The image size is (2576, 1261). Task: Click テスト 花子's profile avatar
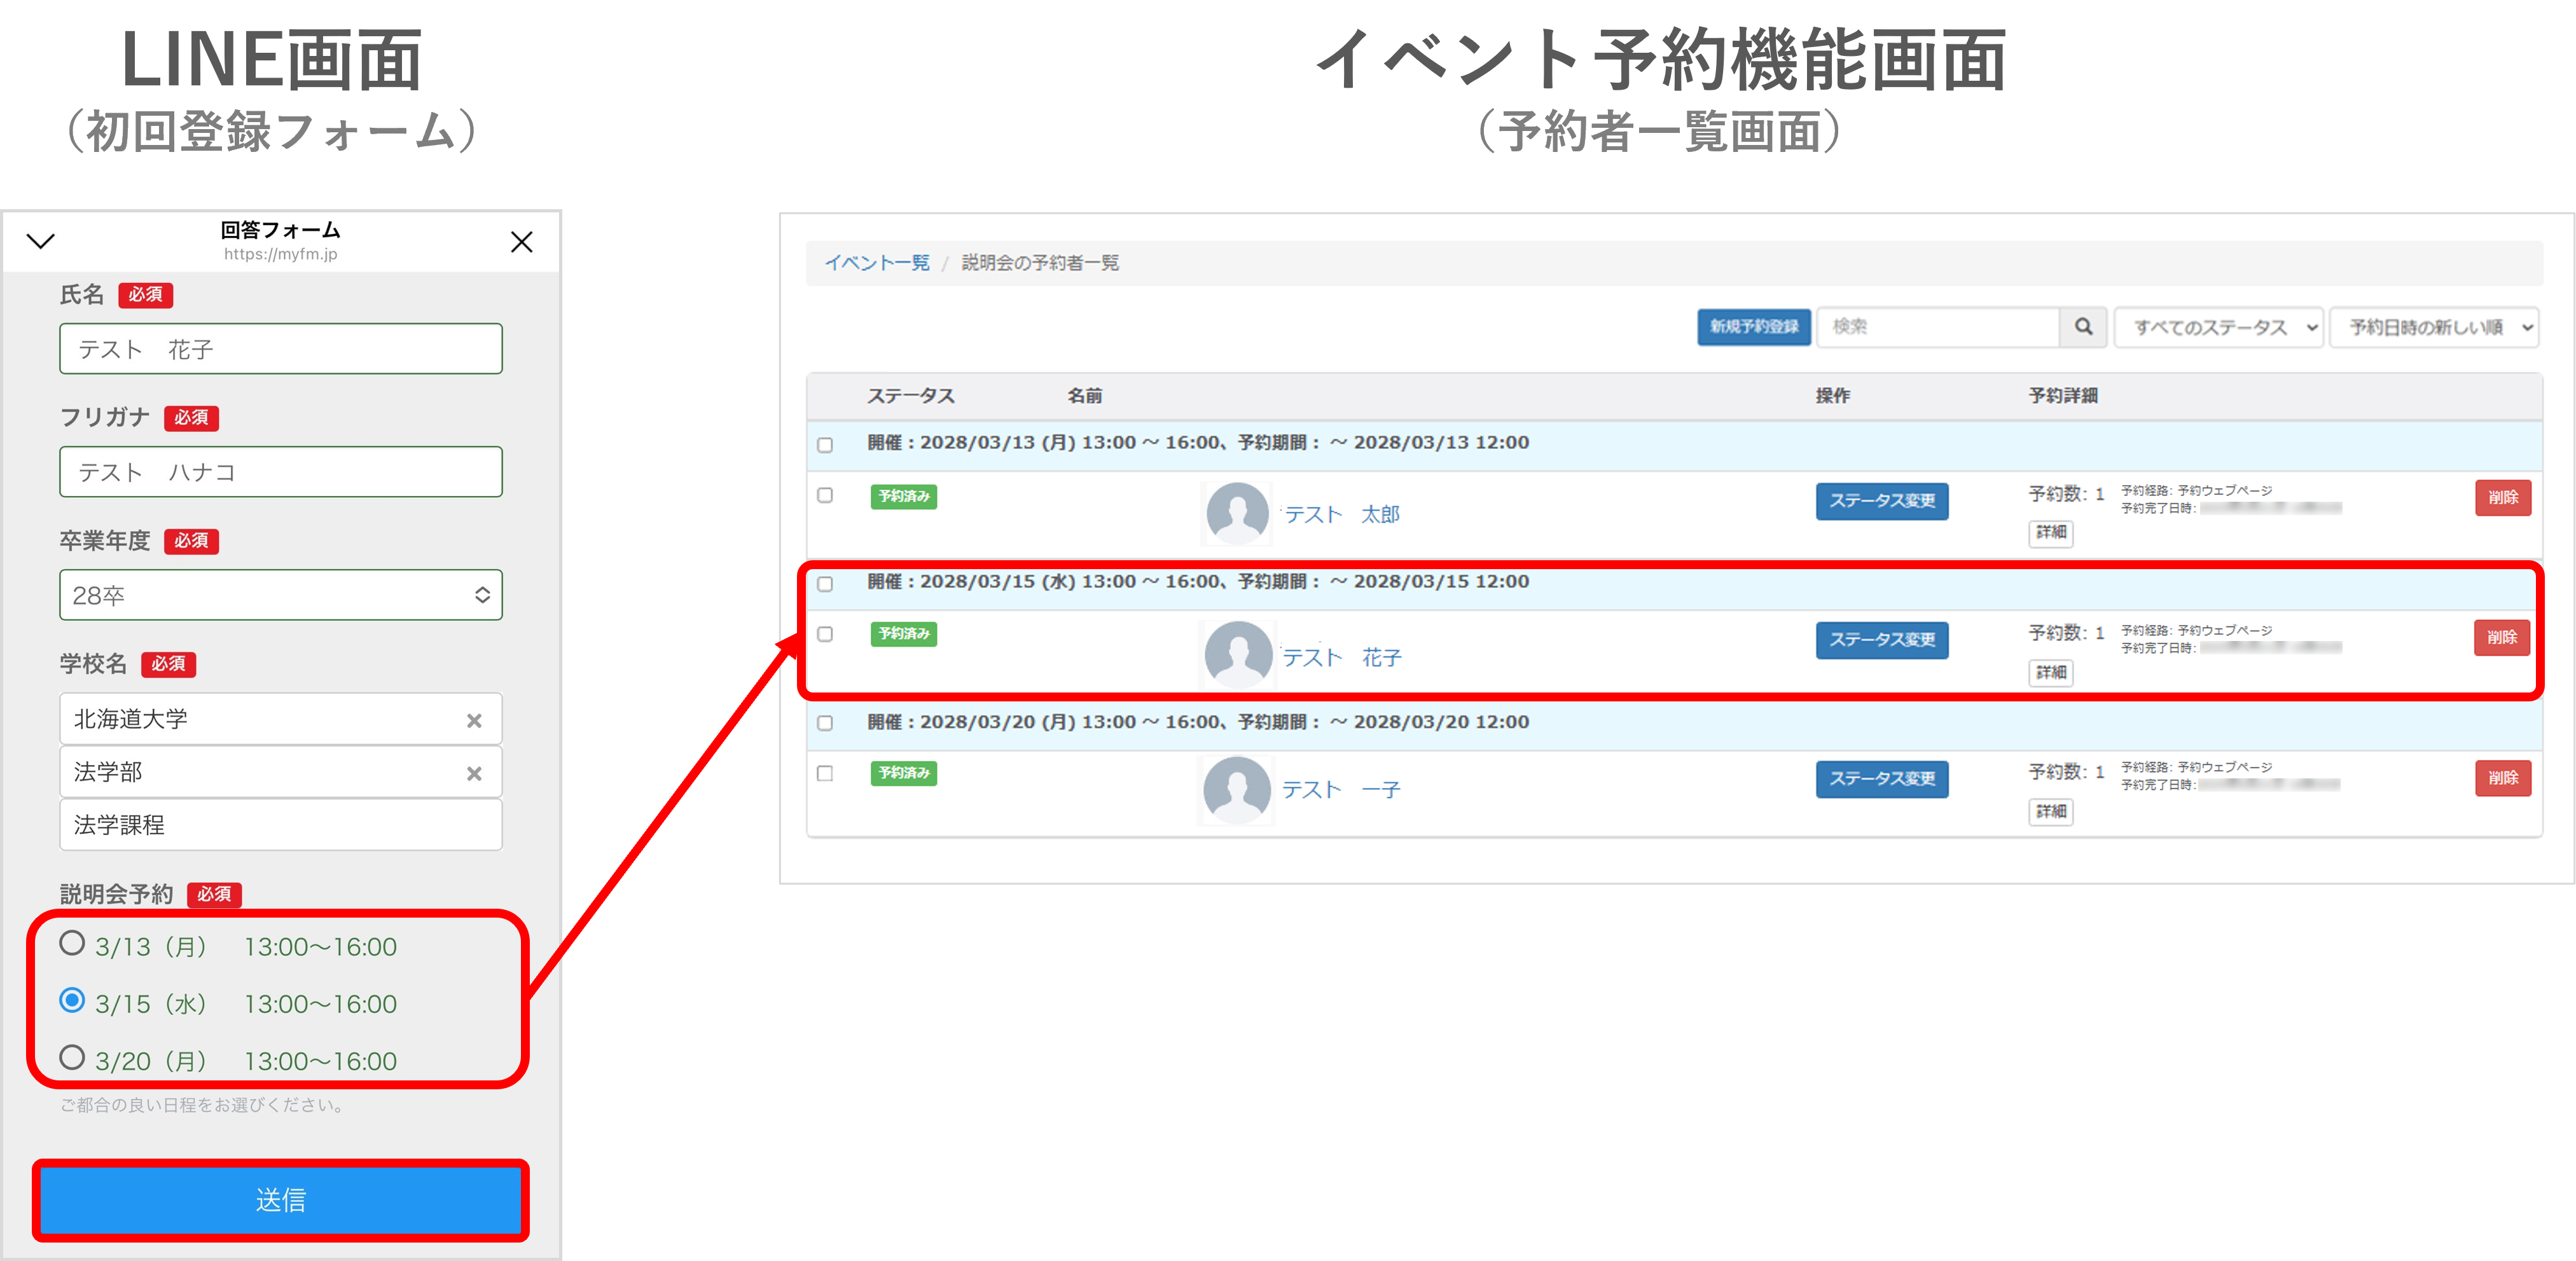coord(1237,655)
